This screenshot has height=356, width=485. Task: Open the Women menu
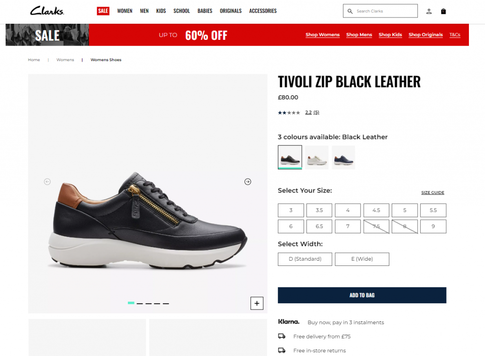point(125,11)
